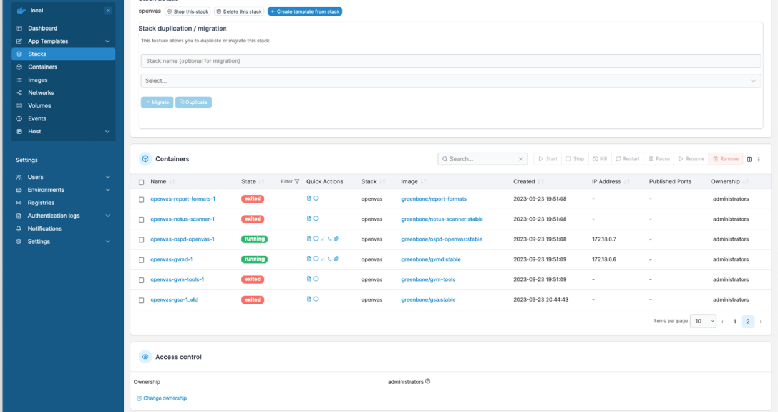Sort containers by Name column
Viewport: 778px width, 412px height.
(162, 181)
